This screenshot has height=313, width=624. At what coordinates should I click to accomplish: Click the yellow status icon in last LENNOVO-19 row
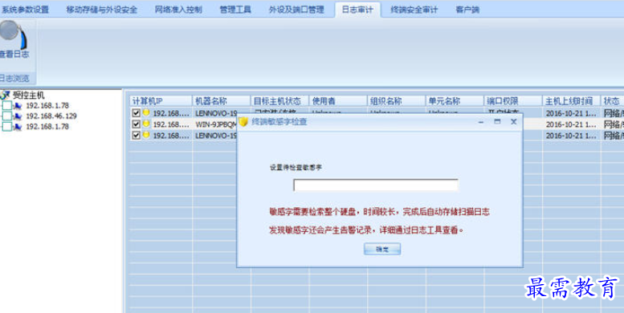(146, 135)
